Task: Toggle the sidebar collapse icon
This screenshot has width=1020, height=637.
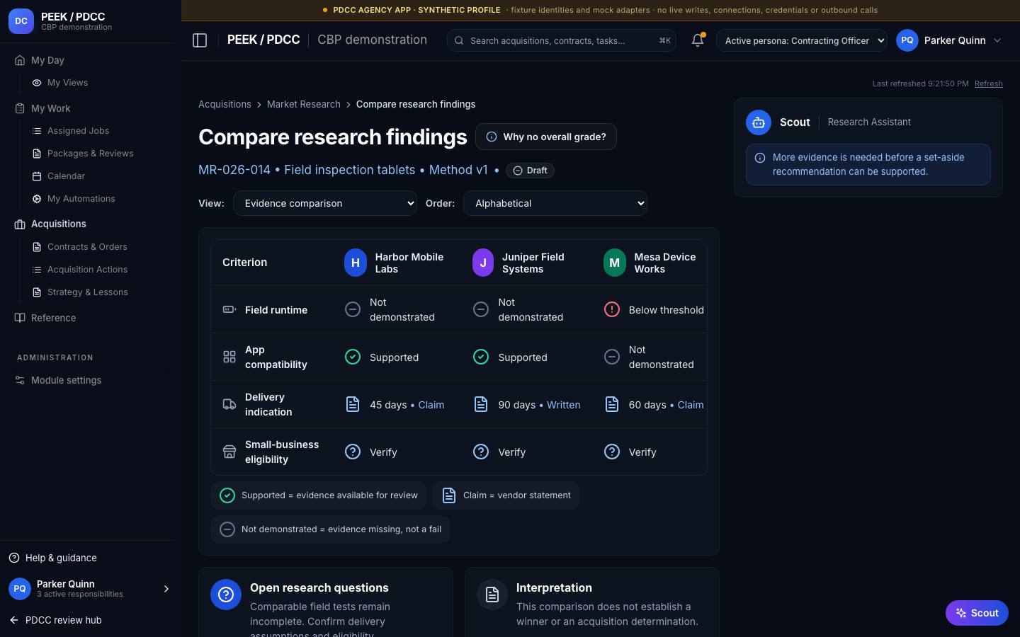Action: pyautogui.click(x=200, y=40)
